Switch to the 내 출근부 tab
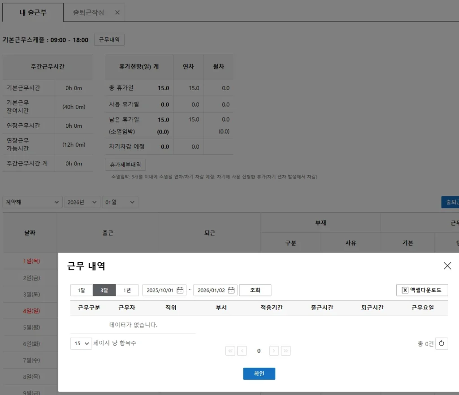The width and height of the screenshot is (459, 395). click(33, 13)
